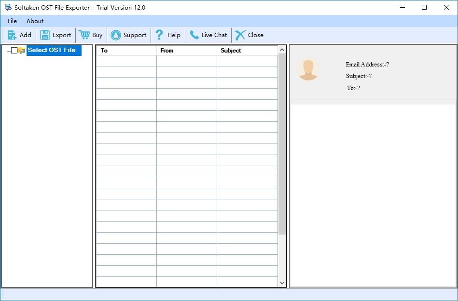Minimize the Softaken OST File Exporter window

click(402, 8)
